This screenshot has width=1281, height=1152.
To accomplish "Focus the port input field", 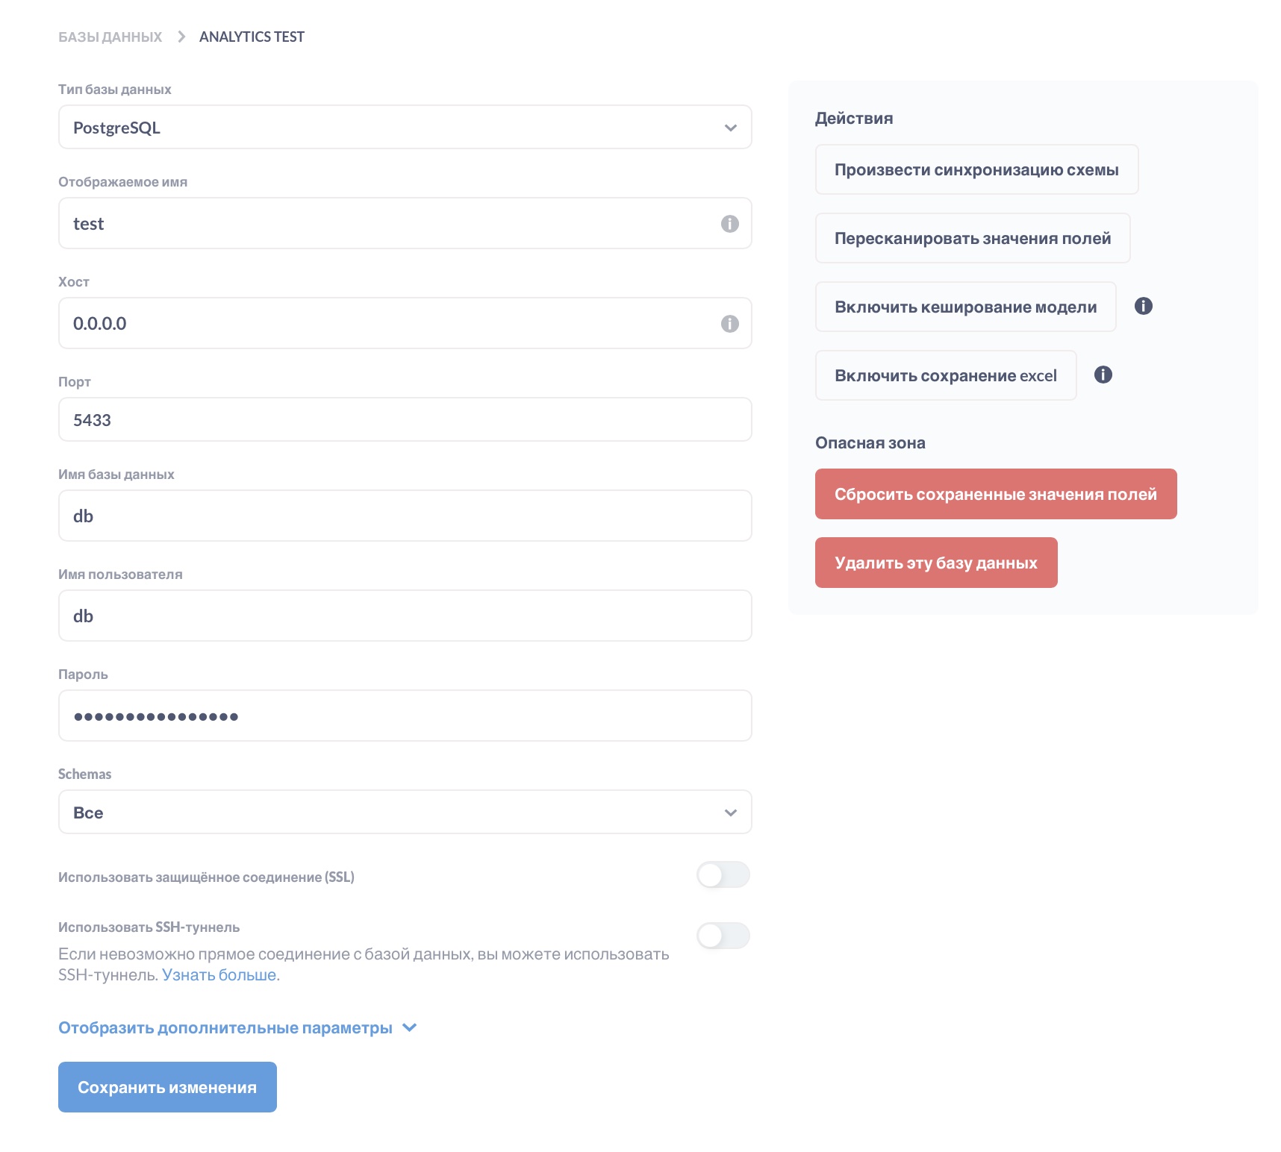I will (405, 420).
